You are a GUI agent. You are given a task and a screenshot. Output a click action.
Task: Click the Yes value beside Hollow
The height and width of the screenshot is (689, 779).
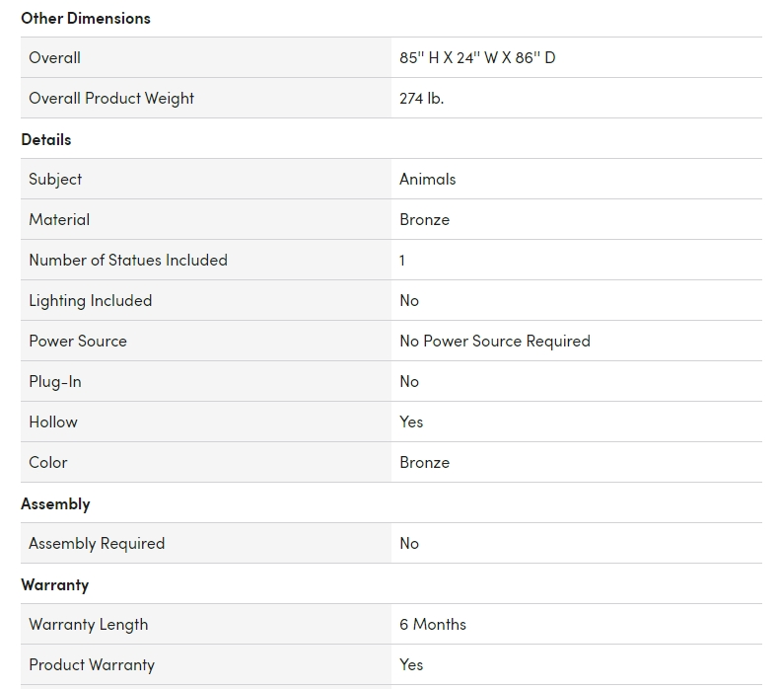[x=411, y=422]
